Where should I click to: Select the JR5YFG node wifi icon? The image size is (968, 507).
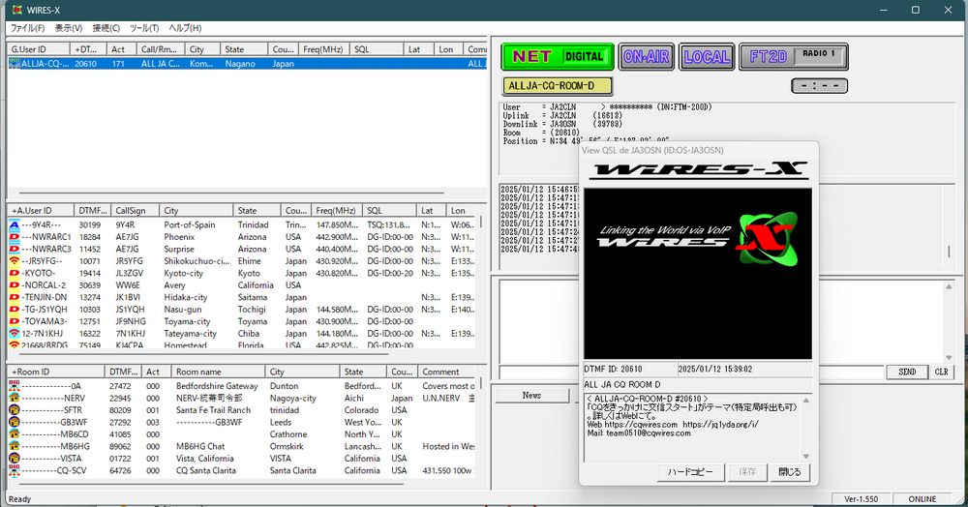pyautogui.click(x=15, y=261)
